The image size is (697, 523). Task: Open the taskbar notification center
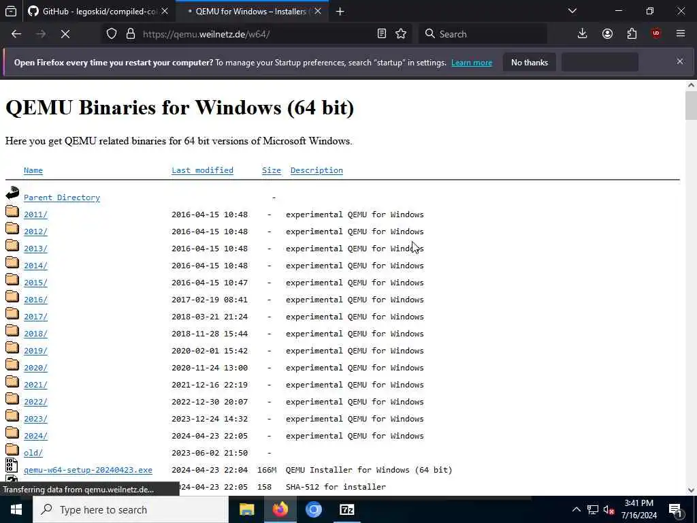tap(675, 510)
